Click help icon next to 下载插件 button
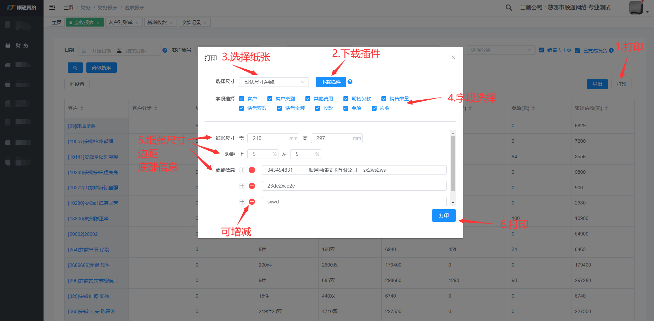Image resolution: width=654 pixels, height=321 pixels. 350,82
